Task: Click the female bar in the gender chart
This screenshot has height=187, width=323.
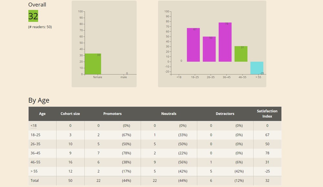Action: click(x=92, y=64)
